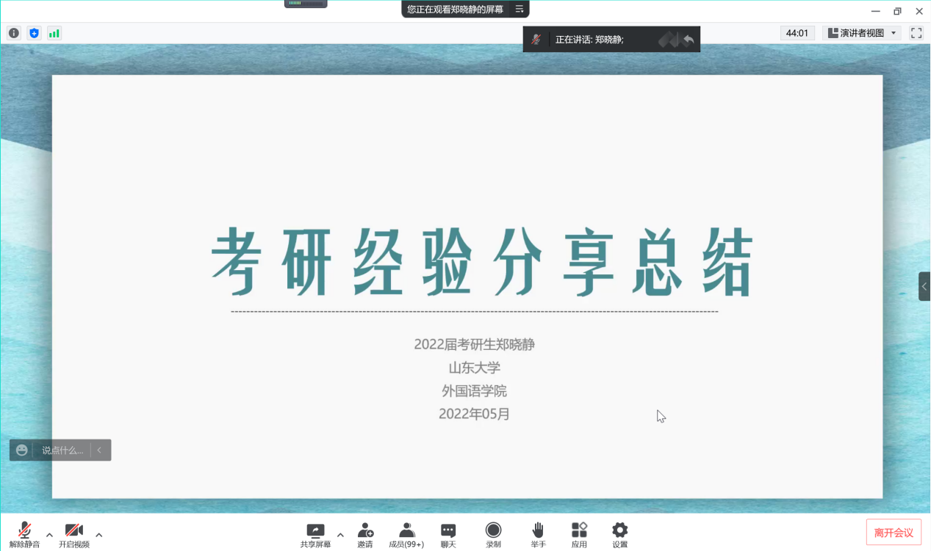Open the Chat panel
The image size is (931, 551).
[x=448, y=534]
